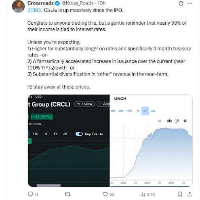Open the three-dot more options menu
The height and width of the screenshot is (200, 200).
click(190, 3)
